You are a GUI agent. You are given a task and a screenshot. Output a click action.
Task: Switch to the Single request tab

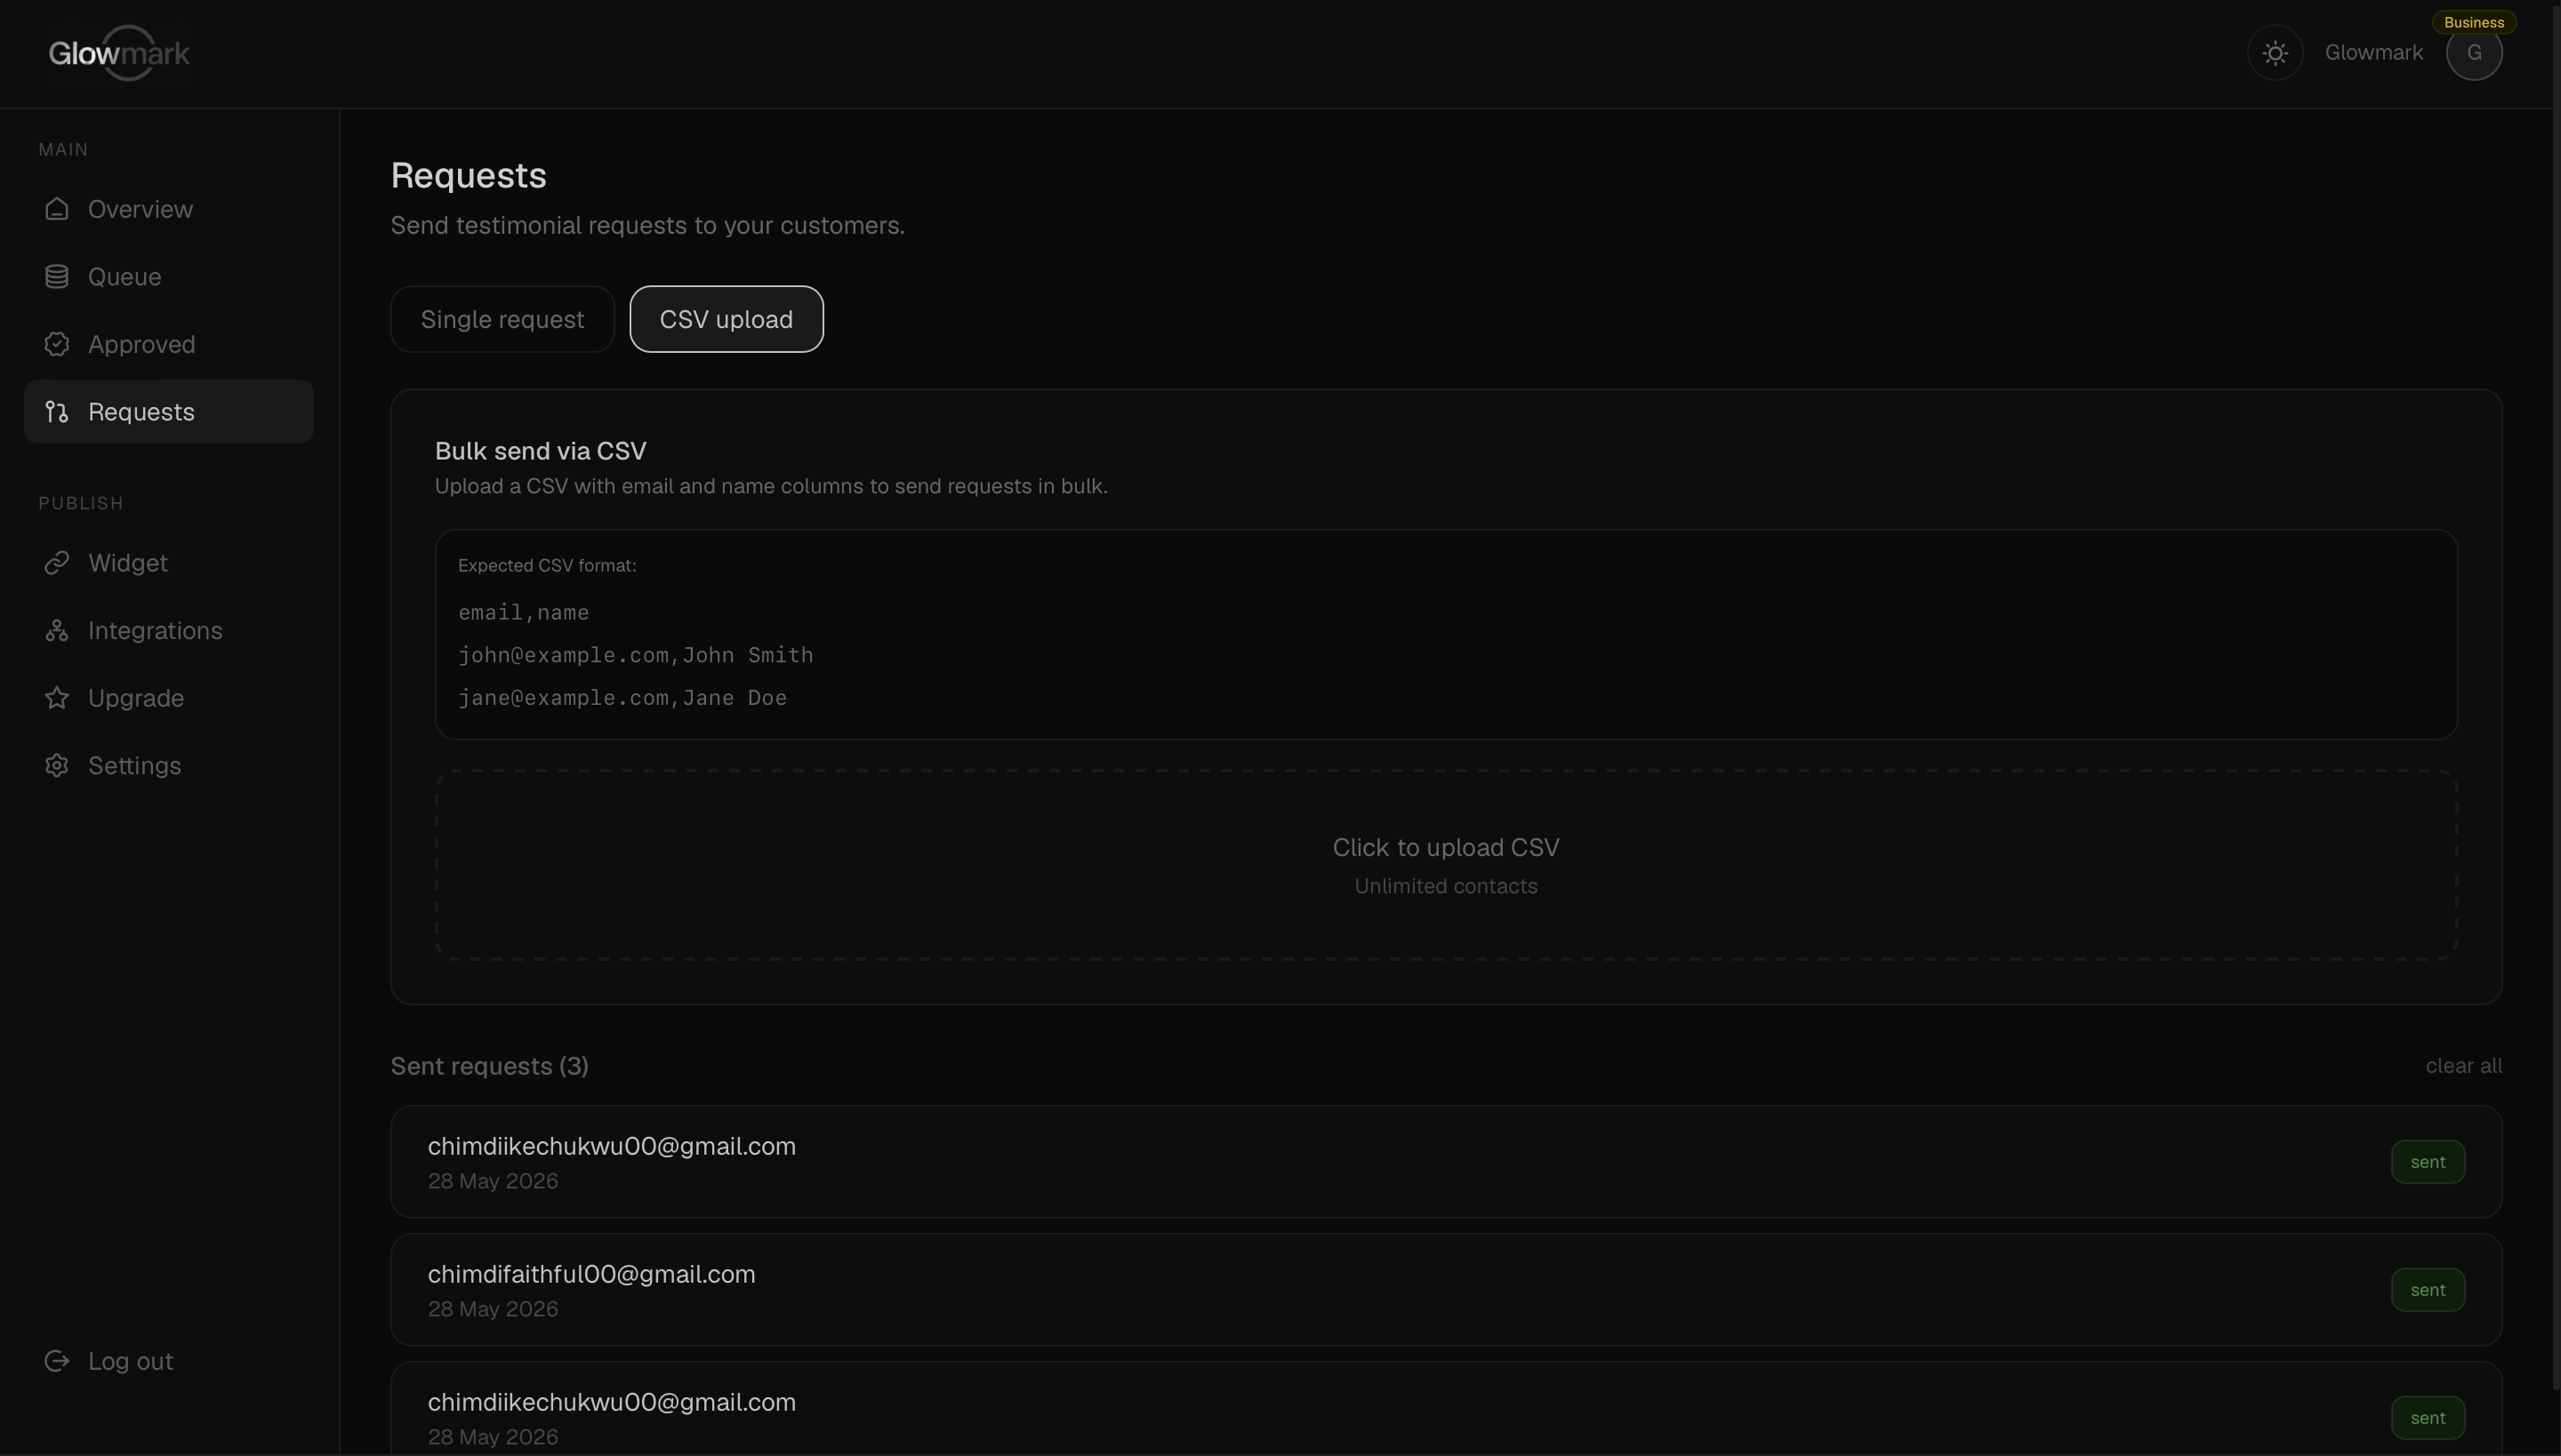tap(502, 320)
